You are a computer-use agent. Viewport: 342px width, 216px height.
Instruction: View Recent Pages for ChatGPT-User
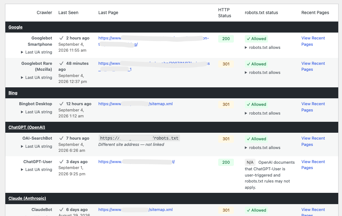click(x=313, y=165)
